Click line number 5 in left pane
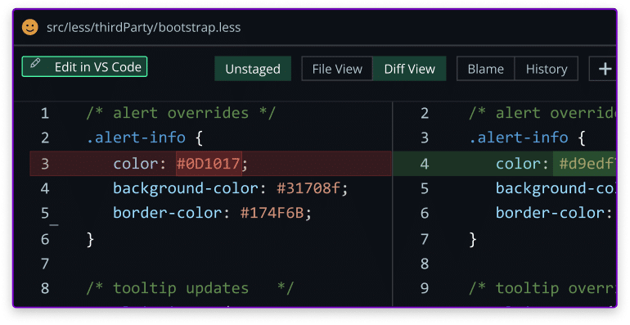This screenshot has height=325, width=630. pyautogui.click(x=45, y=213)
